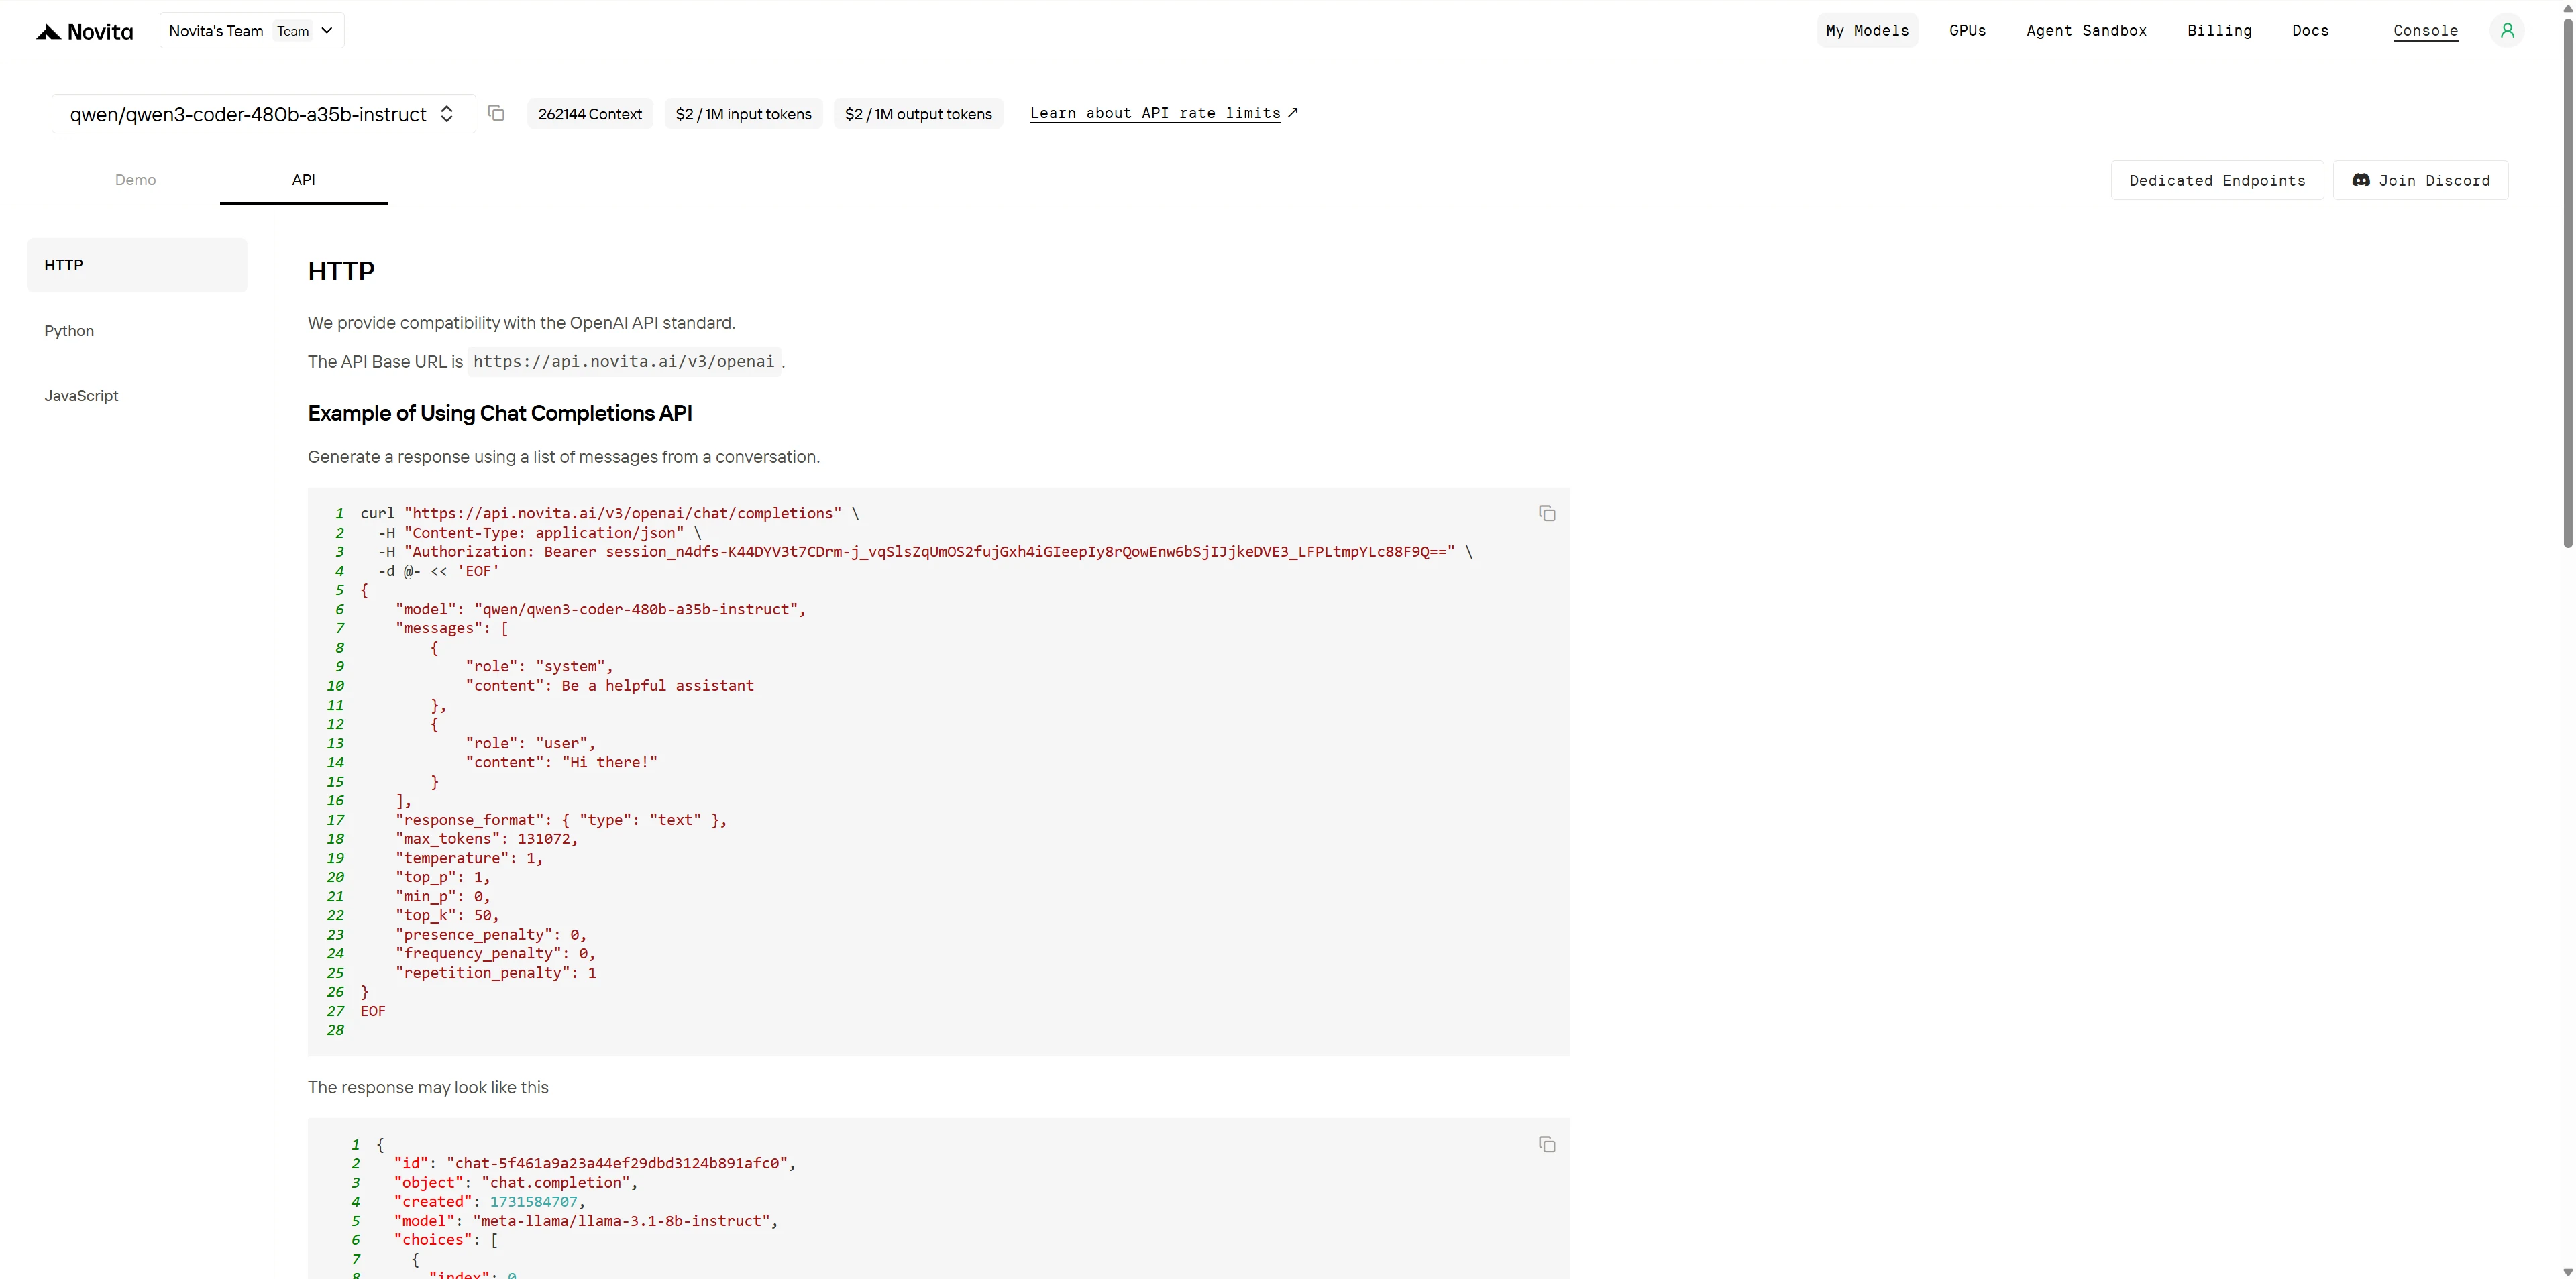
Task: Click the "model": "meta-llama/llama-3.1-8b-instruct" response line
Action: (x=585, y=1221)
